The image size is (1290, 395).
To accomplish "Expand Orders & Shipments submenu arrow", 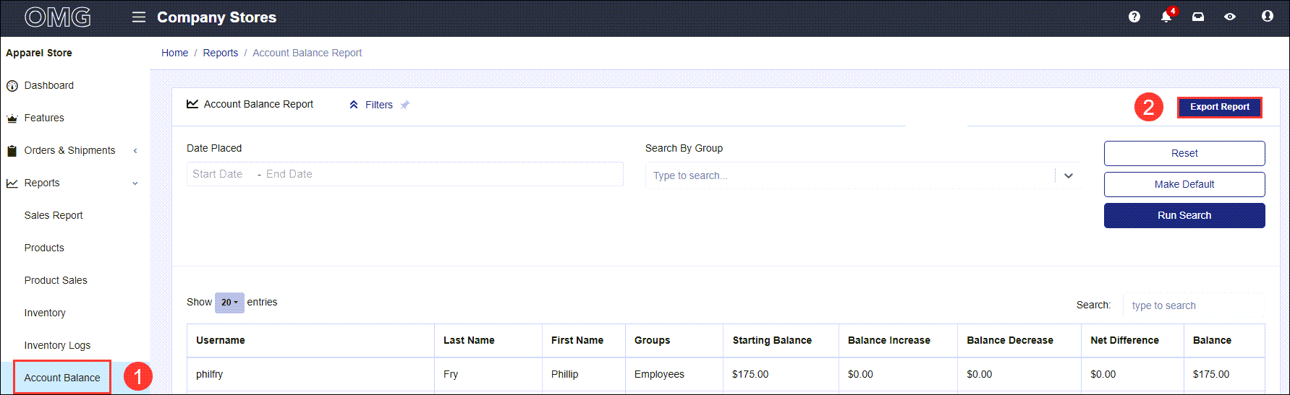I will coord(135,151).
